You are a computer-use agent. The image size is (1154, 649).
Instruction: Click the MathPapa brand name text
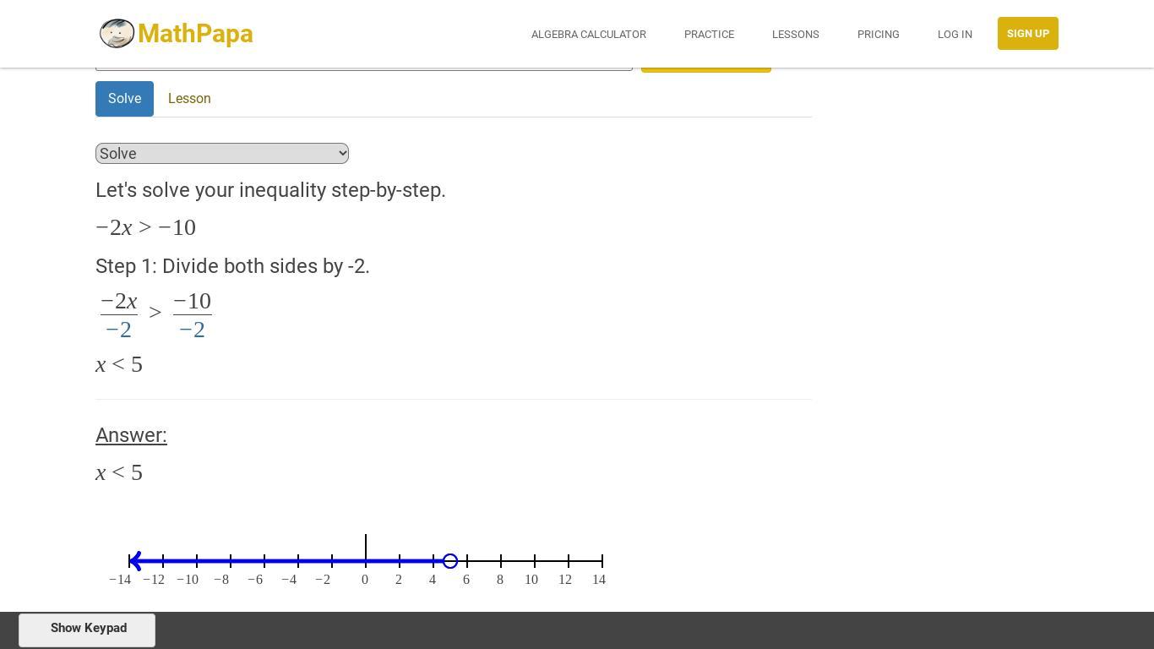point(195,33)
